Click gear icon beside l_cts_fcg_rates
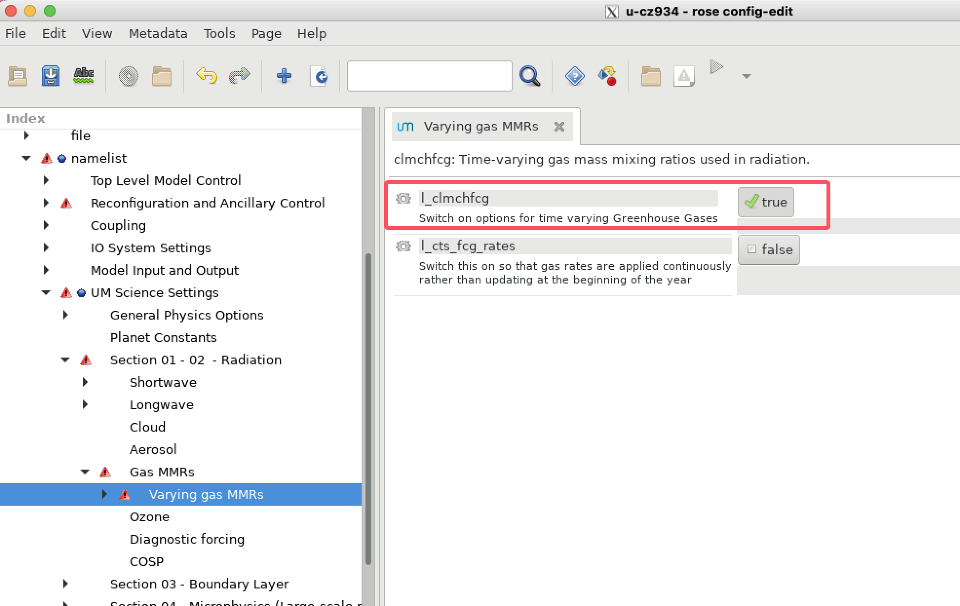 pyautogui.click(x=403, y=246)
